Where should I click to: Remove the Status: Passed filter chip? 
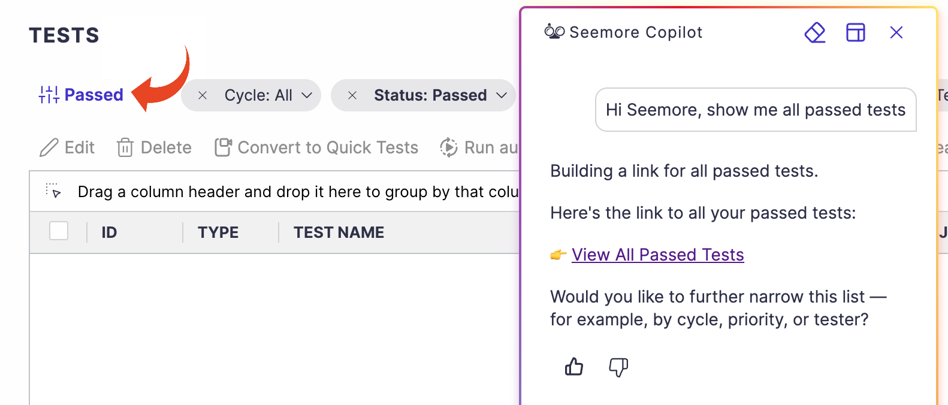(x=352, y=95)
